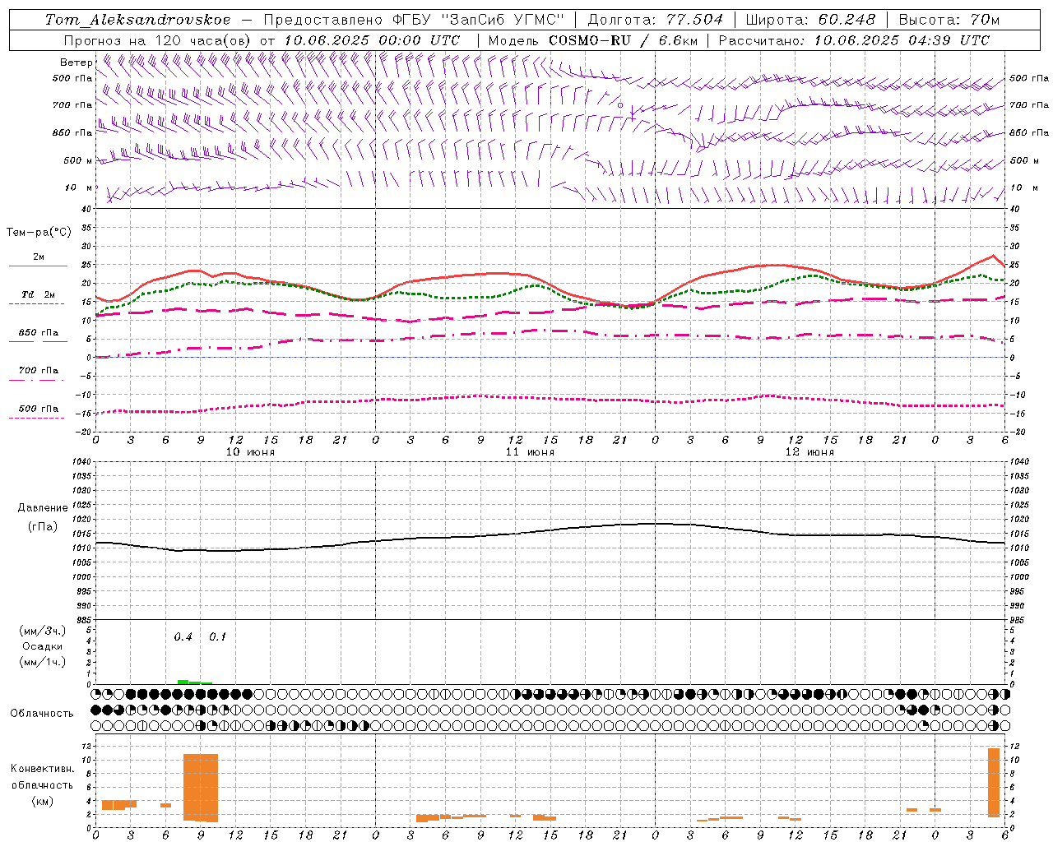Click the pink dotted 500 гПа legend line
Image resolution: width=1053 pixels, height=842 pixels.
(x=36, y=418)
